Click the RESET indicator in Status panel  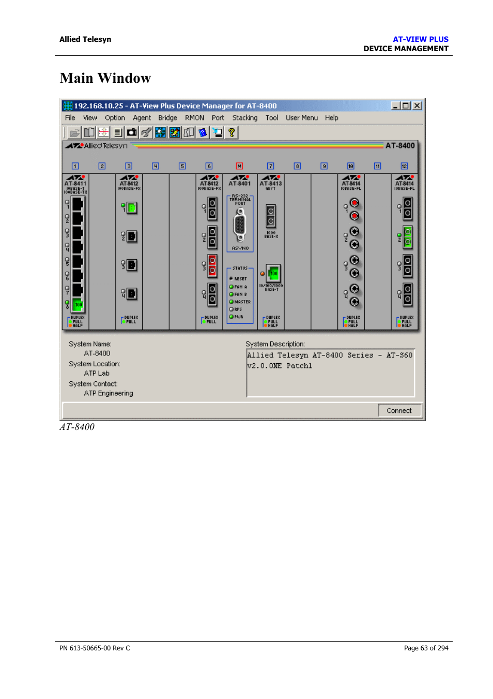[x=240, y=279]
